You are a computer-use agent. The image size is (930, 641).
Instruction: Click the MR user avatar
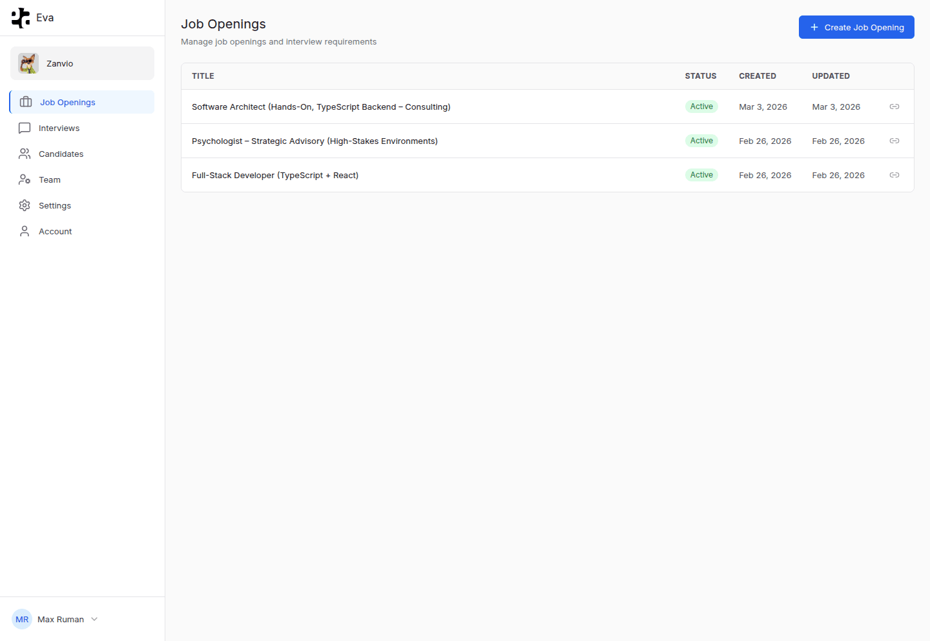[22, 619]
